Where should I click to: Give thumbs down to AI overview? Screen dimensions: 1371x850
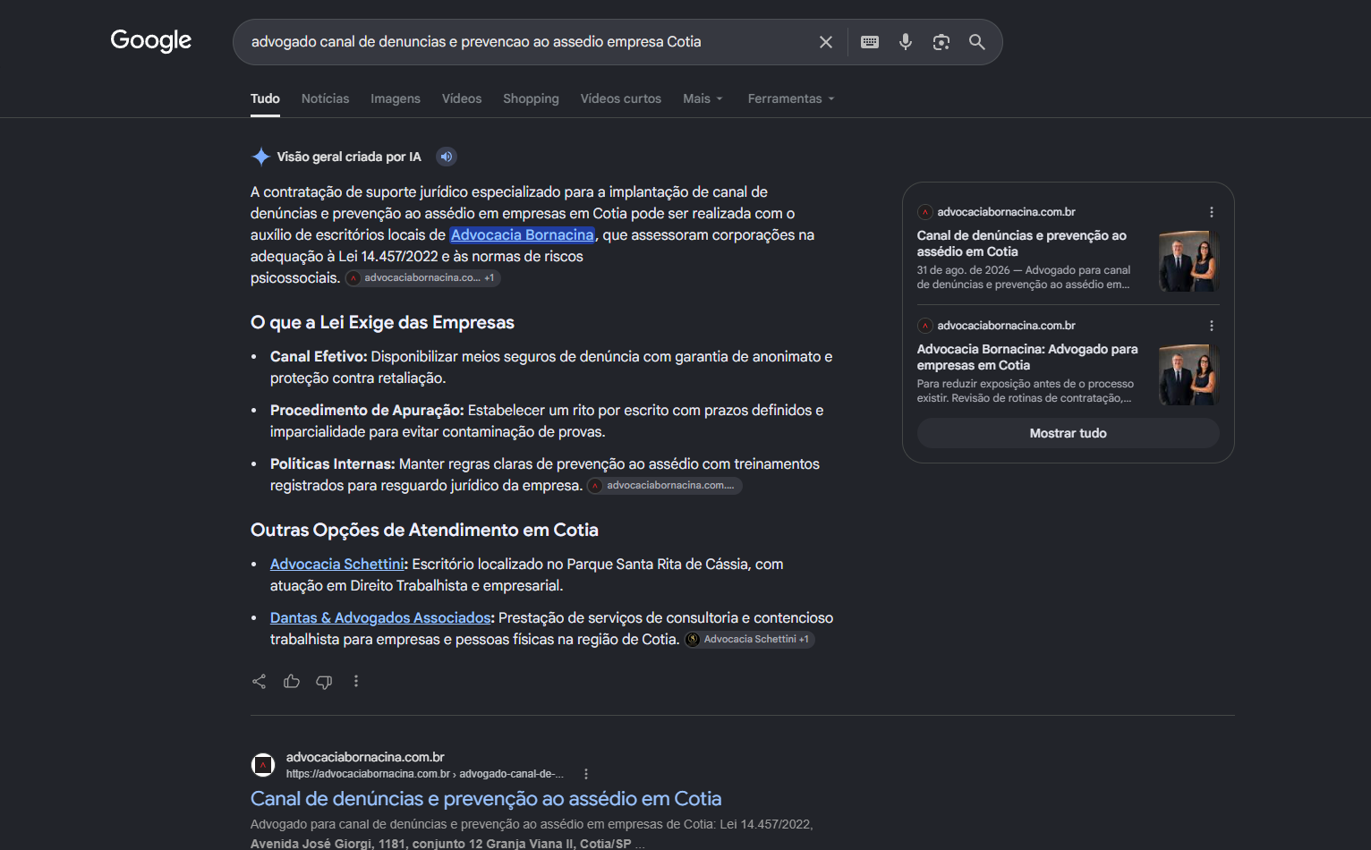324,682
